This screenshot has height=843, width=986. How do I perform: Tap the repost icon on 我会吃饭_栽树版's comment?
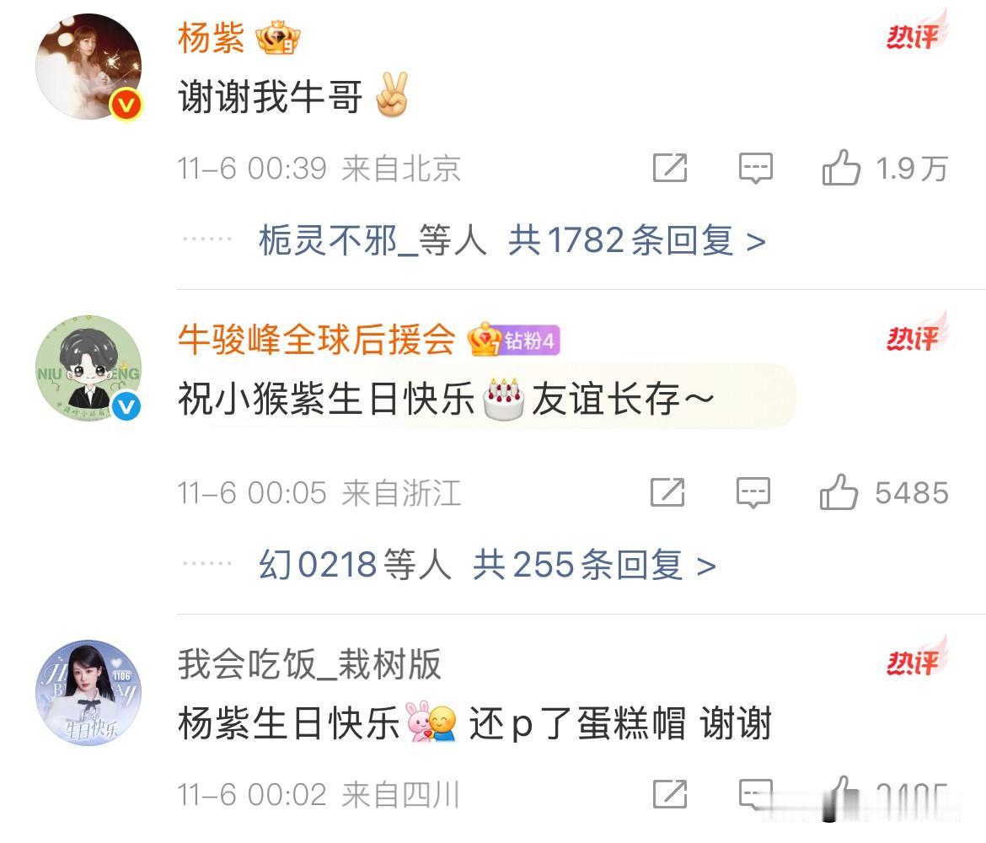[670, 794]
